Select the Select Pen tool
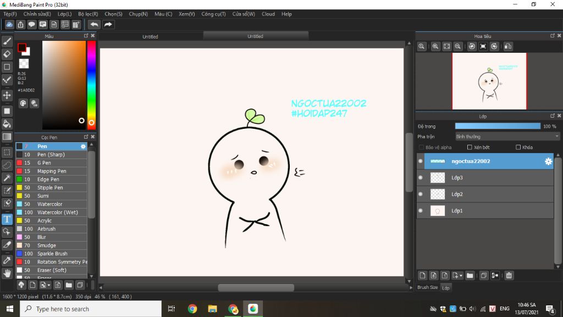 pos(7,190)
